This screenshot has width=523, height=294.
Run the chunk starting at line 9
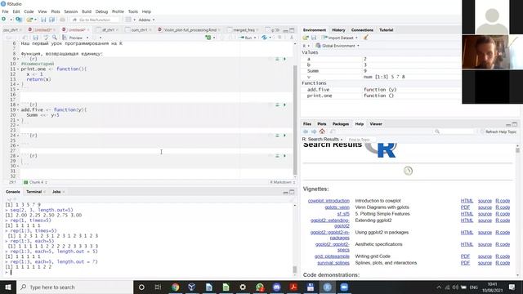284,59
